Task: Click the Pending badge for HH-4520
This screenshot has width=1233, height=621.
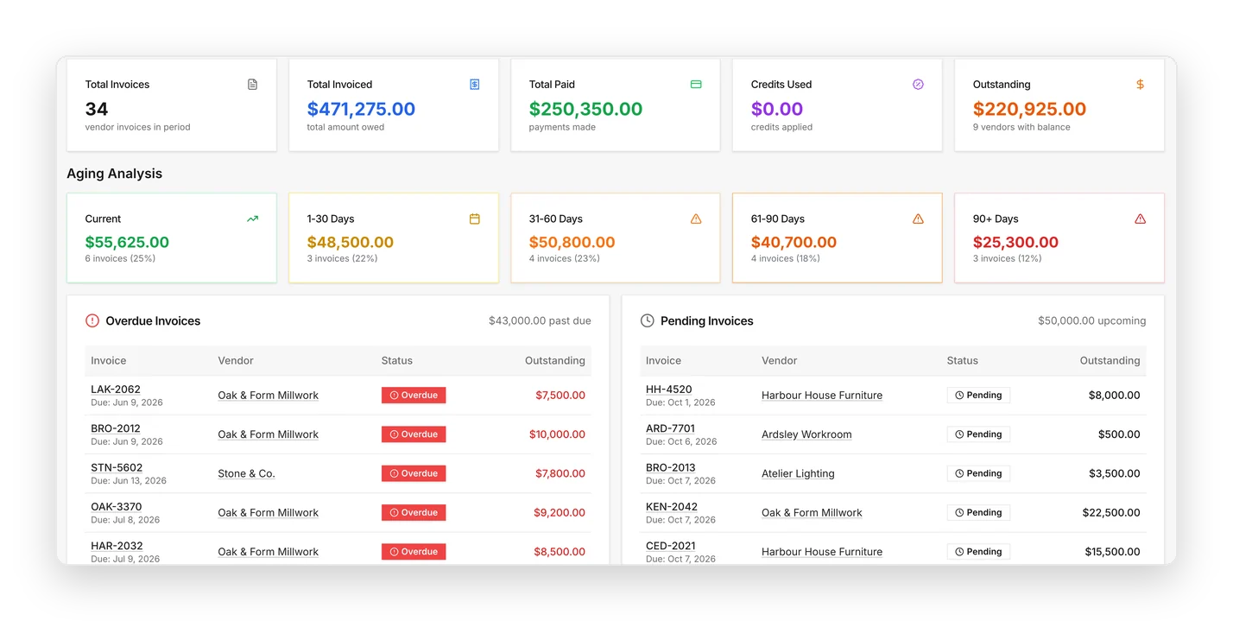Action: coord(978,396)
